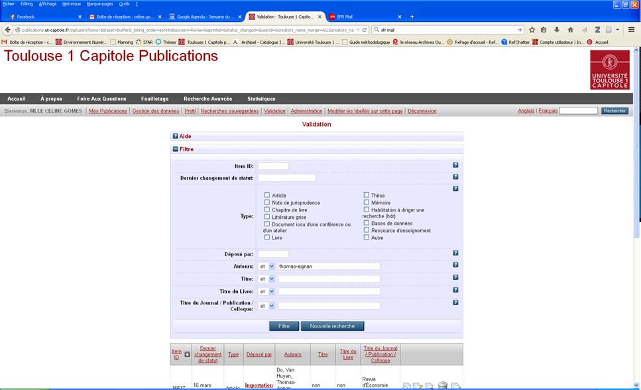Viewport: 641px width, 390px height.
Task: Click the Filtre button
Action: 284,326
